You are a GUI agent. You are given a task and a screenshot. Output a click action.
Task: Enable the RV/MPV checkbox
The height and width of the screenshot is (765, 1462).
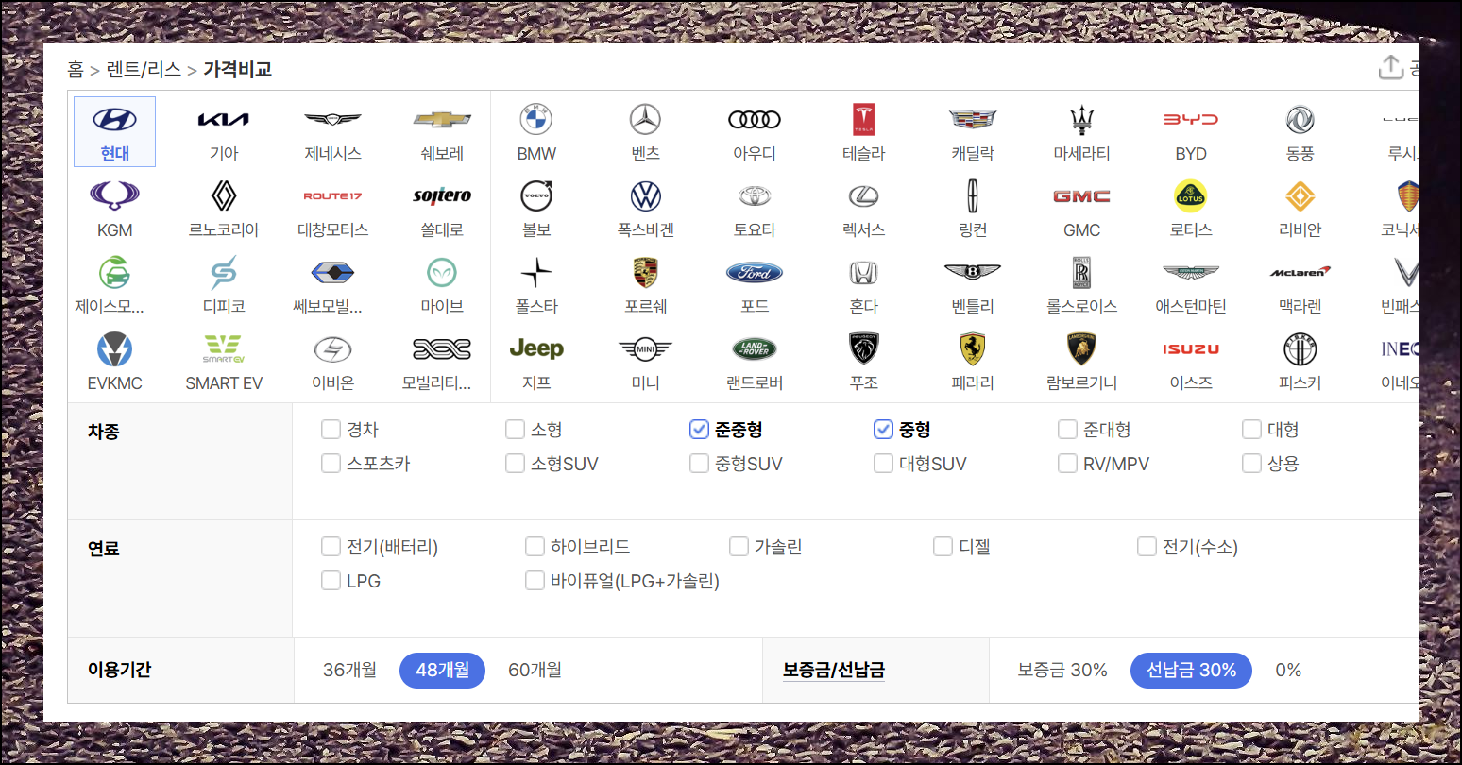1067,464
